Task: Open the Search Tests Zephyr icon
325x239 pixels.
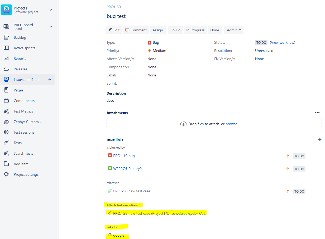Action: pos(6,153)
